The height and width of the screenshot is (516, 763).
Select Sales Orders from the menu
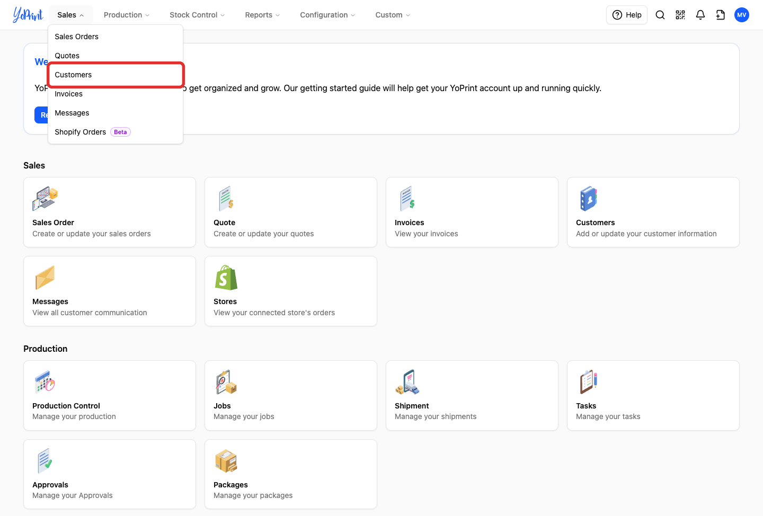[116, 37]
